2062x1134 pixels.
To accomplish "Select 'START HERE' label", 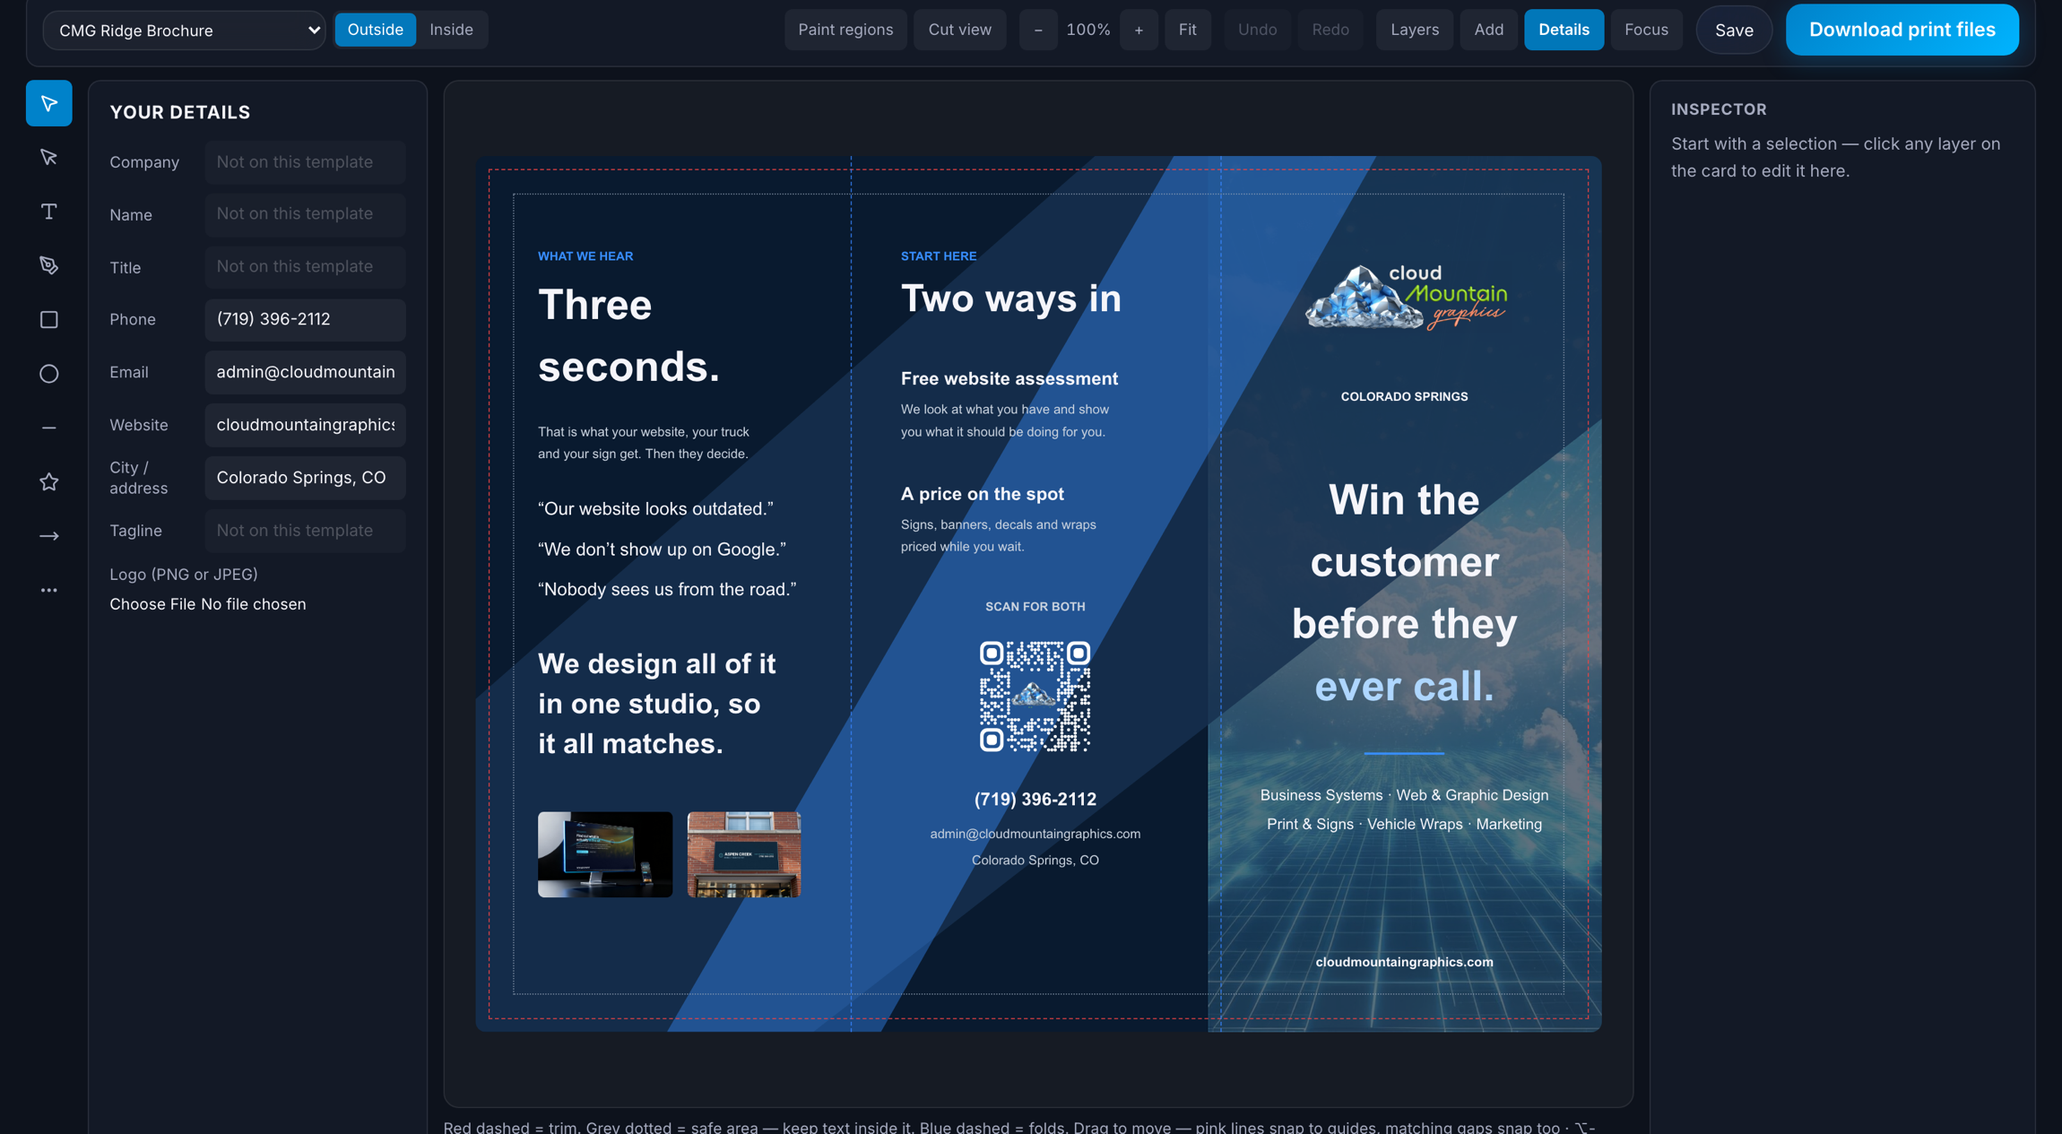I will click(x=939, y=256).
